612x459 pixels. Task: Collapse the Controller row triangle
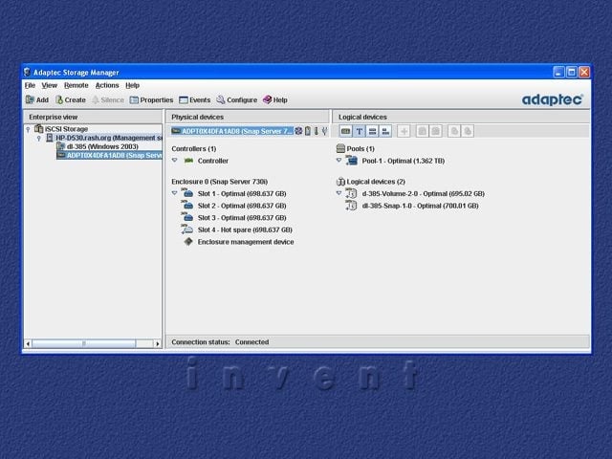tap(174, 161)
